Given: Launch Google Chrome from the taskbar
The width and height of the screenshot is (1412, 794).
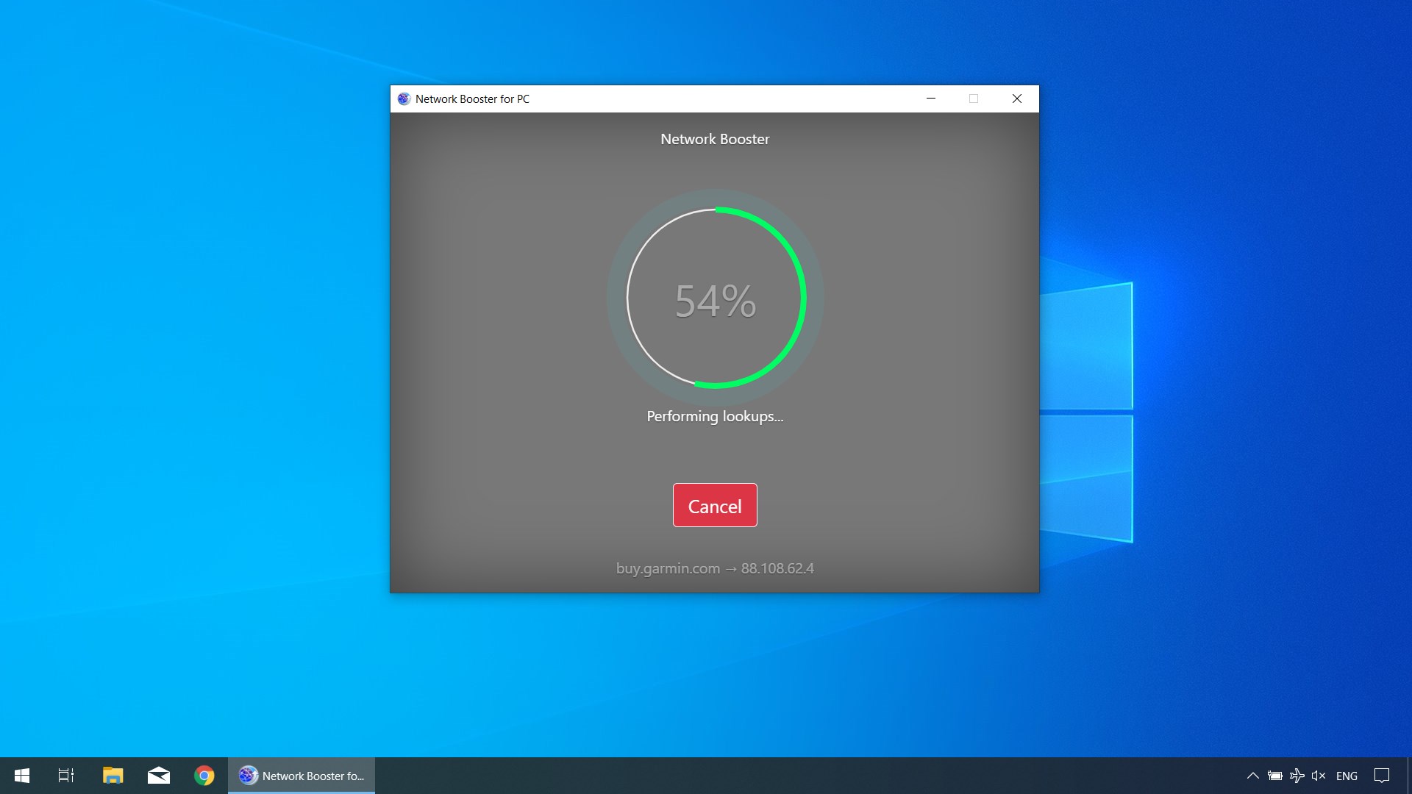Looking at the screenshot, I should pos(204,776).
